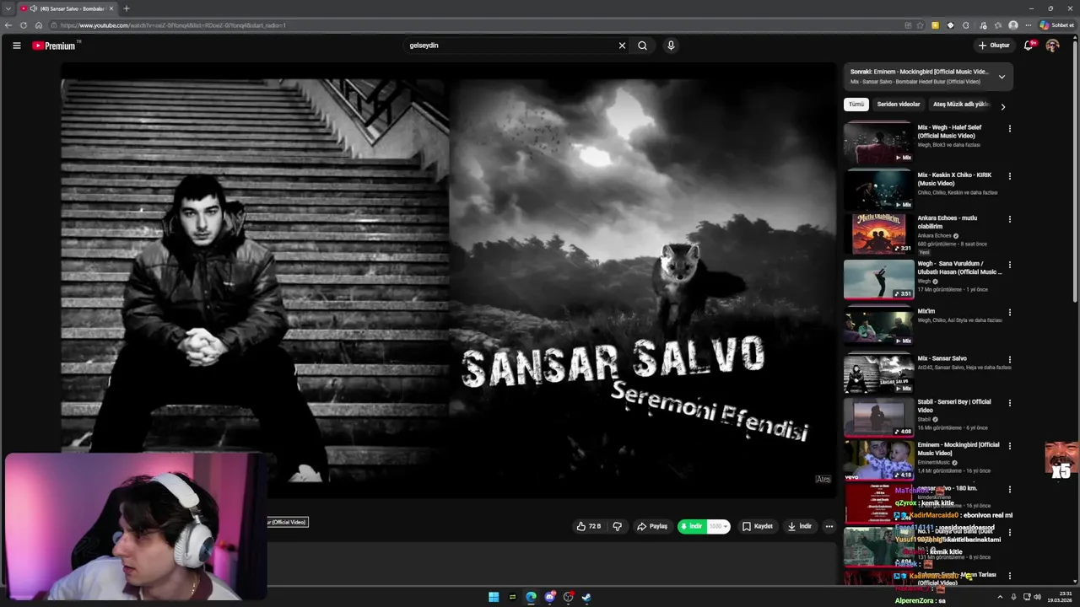Open options for Keskin X Chiko - KIRIK

[x=1009, y=176]
